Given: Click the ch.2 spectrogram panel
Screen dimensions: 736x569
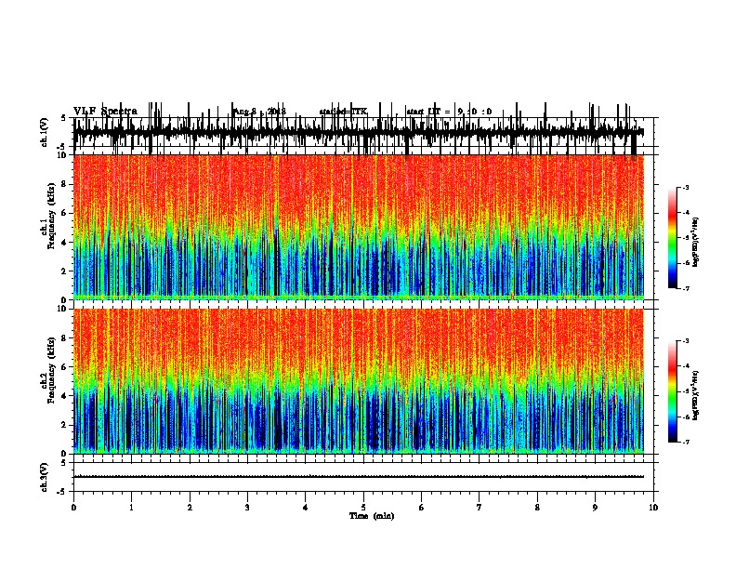Looking at the screenshot, I should (358, 381).
